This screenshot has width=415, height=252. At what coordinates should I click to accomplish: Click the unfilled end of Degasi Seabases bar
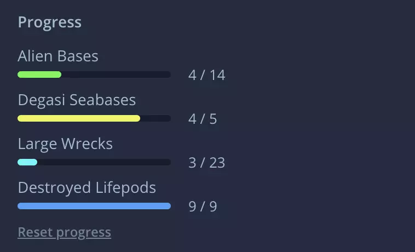(155, 118)
